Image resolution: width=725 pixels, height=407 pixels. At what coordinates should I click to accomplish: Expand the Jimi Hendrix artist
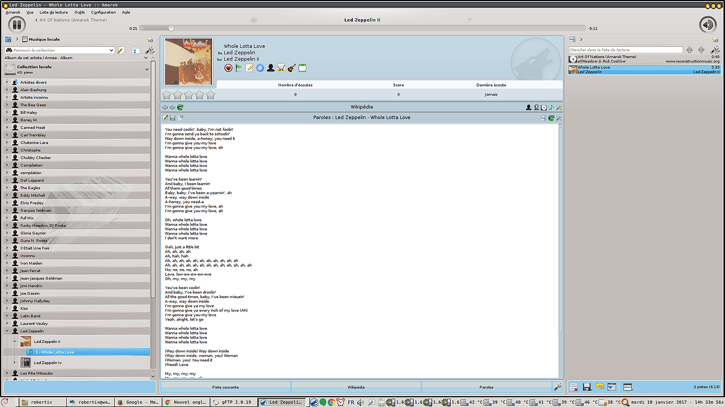point(7,286)
